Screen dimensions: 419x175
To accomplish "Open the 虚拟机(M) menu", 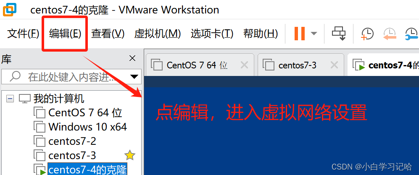I will coord(158,34).
